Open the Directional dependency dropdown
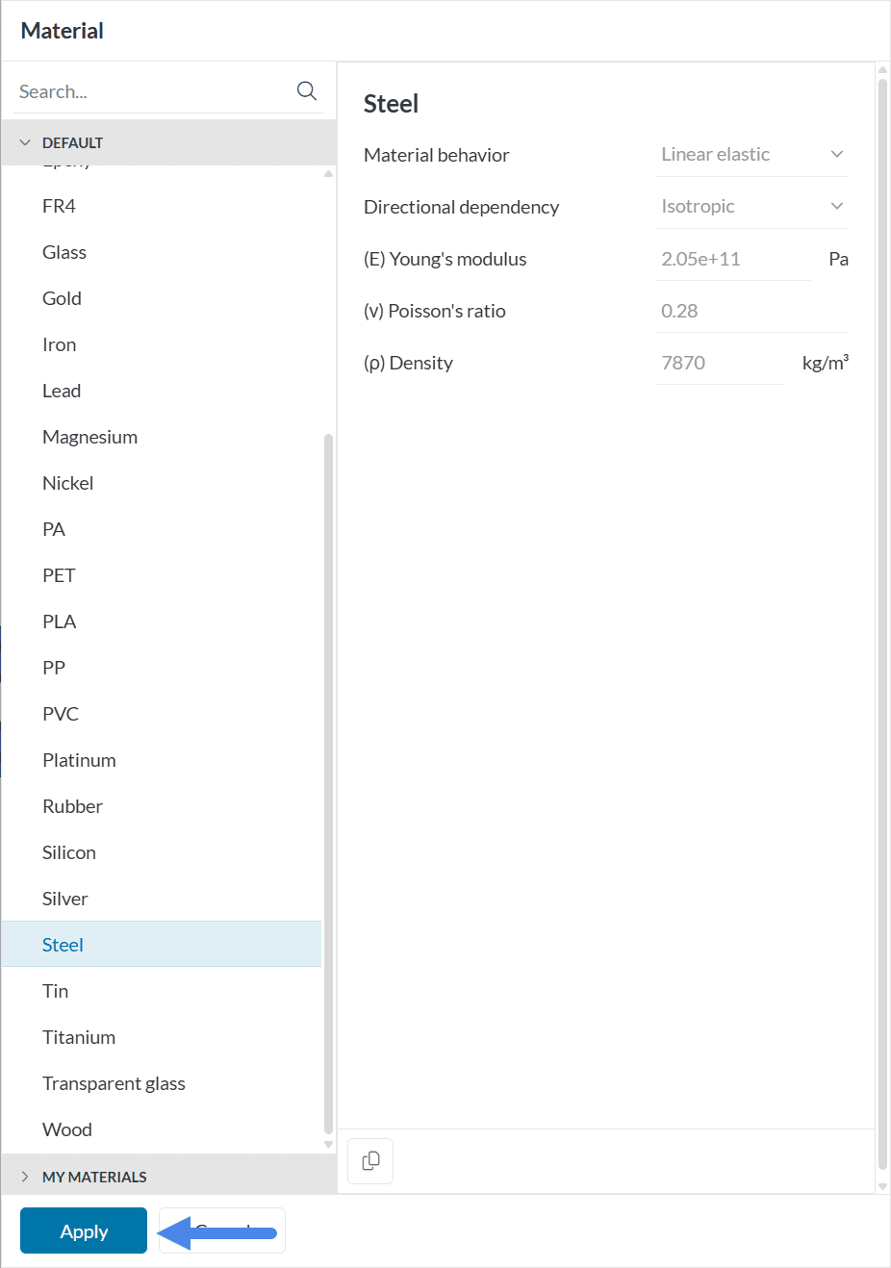 pyautogui.click(x=751, y=207)
